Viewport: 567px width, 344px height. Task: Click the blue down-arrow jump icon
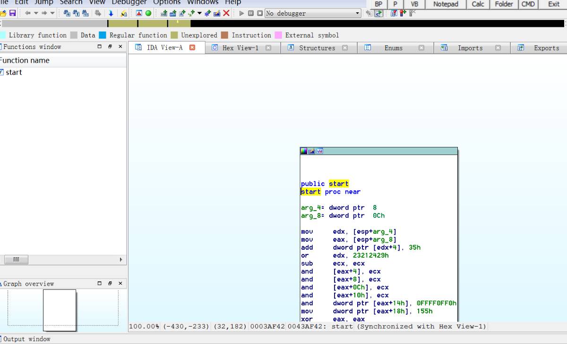click(x=111, y=13)
